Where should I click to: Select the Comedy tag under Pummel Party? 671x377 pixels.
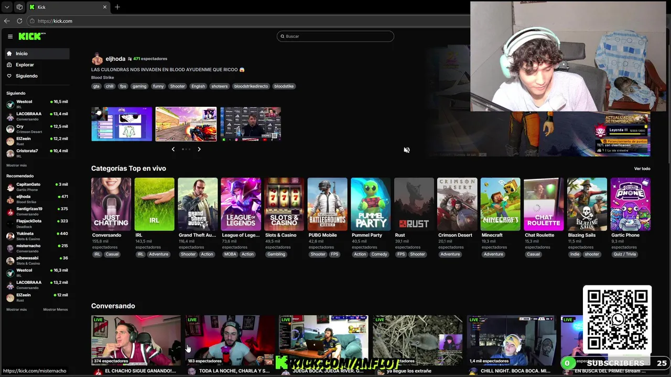coord(379,254)
